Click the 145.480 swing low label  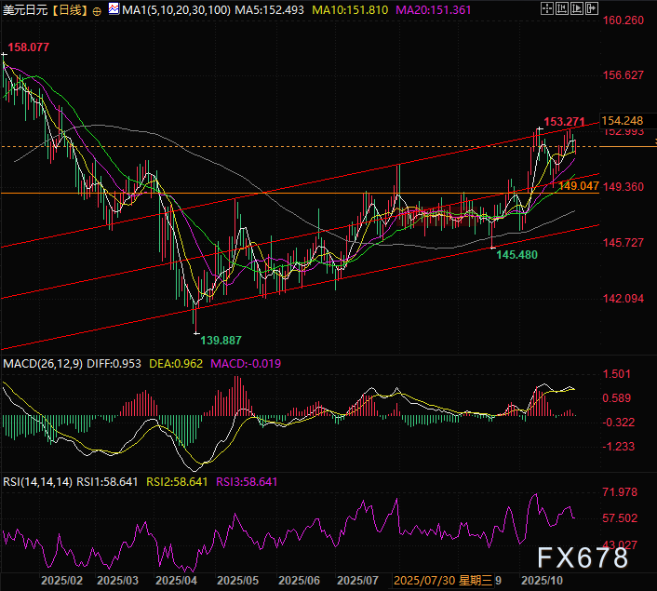pos(519,254)
